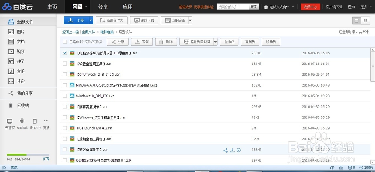Check the 屏幕亮度调节 file checkbox

pyautogui.click(x=65, y=106)
